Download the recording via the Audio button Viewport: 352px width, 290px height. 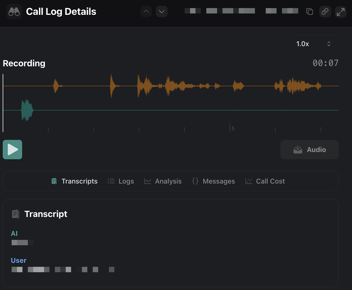[309, 150]
